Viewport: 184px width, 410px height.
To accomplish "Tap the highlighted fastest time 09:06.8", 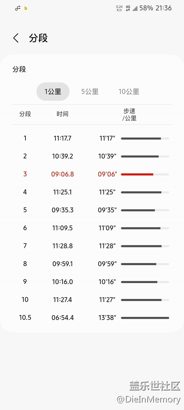I will click(x=63, y=174).
